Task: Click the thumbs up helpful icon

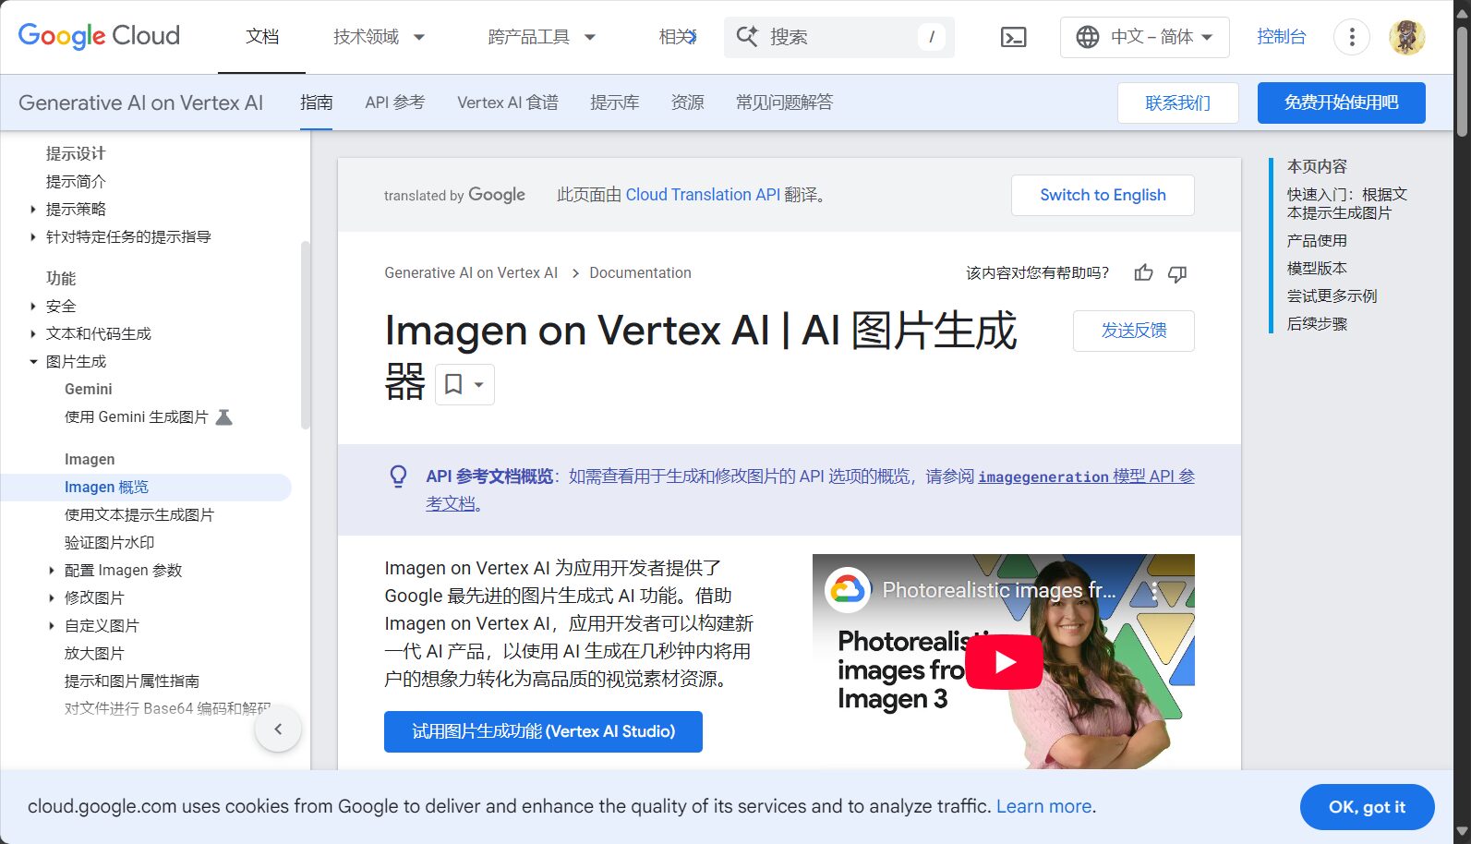Action: coord(1143,272)
